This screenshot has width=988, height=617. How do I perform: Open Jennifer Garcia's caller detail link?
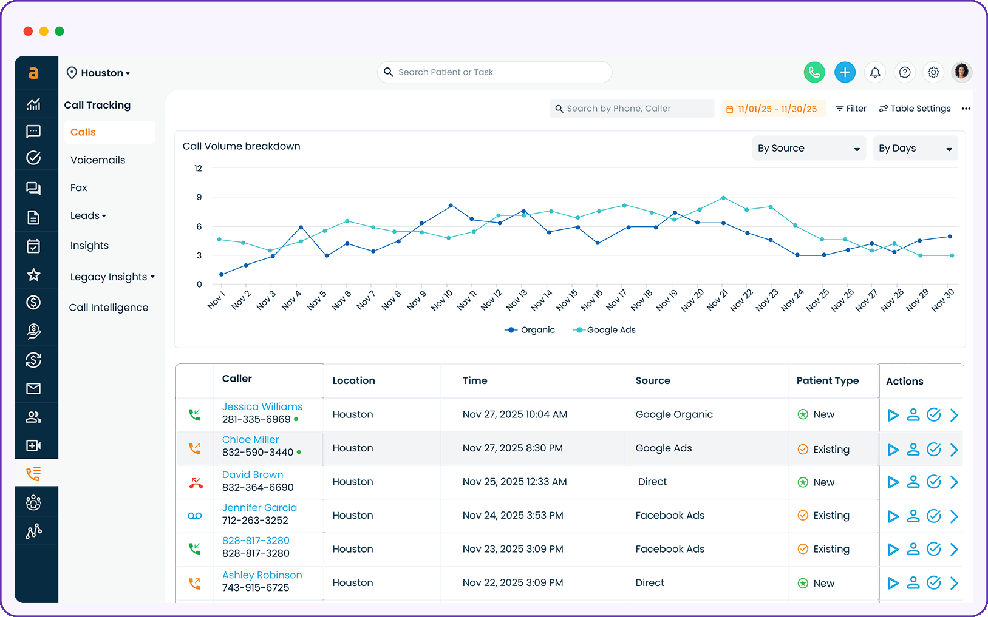[260, 507]
